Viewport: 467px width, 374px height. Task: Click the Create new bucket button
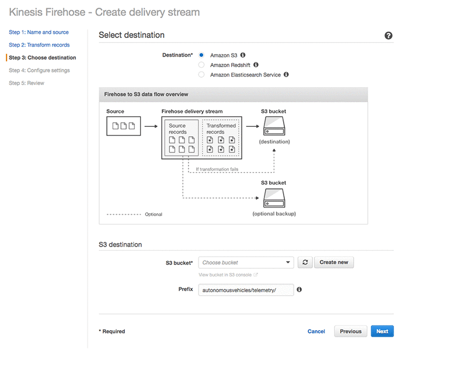click(334, 262)
